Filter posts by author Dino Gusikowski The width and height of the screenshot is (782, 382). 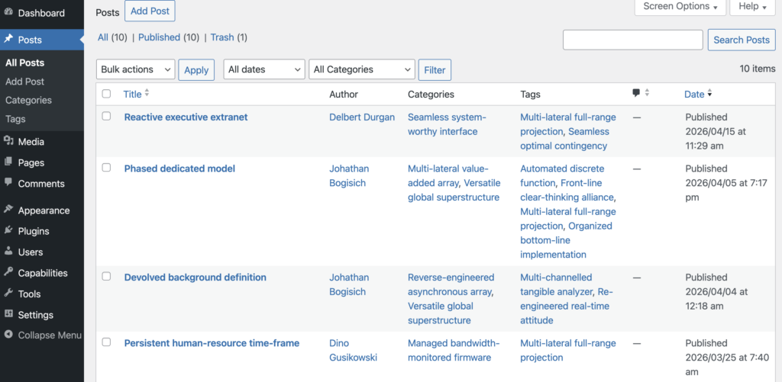pyautogui.click(x=354, y=350)
